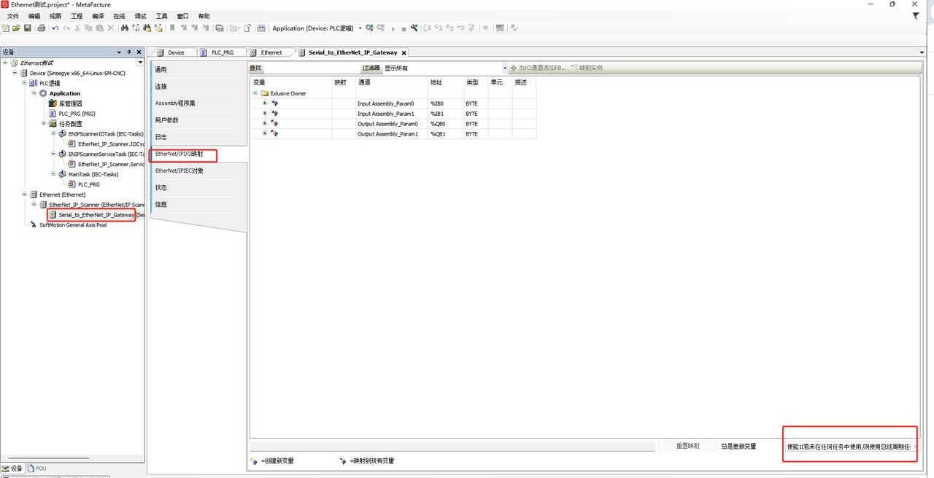Switch to the PLC_PRG editor tab
The image size is (934, 478).
(222, 52)
